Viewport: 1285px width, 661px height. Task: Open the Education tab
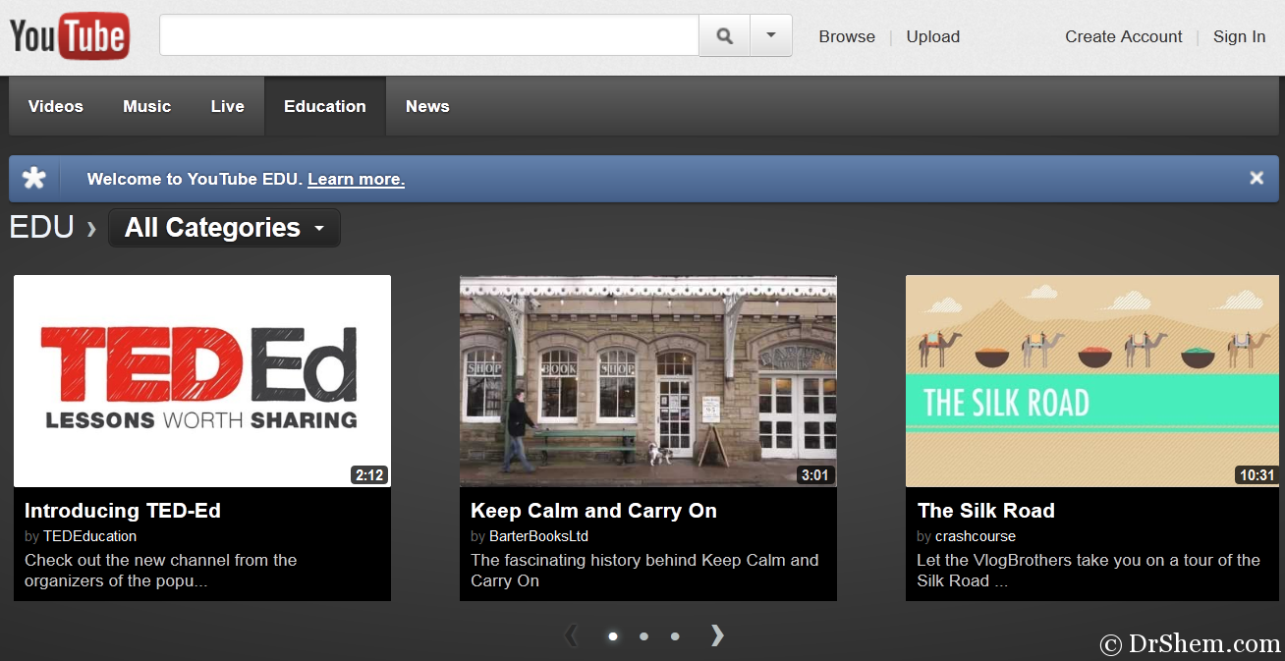tap(324, 106)
